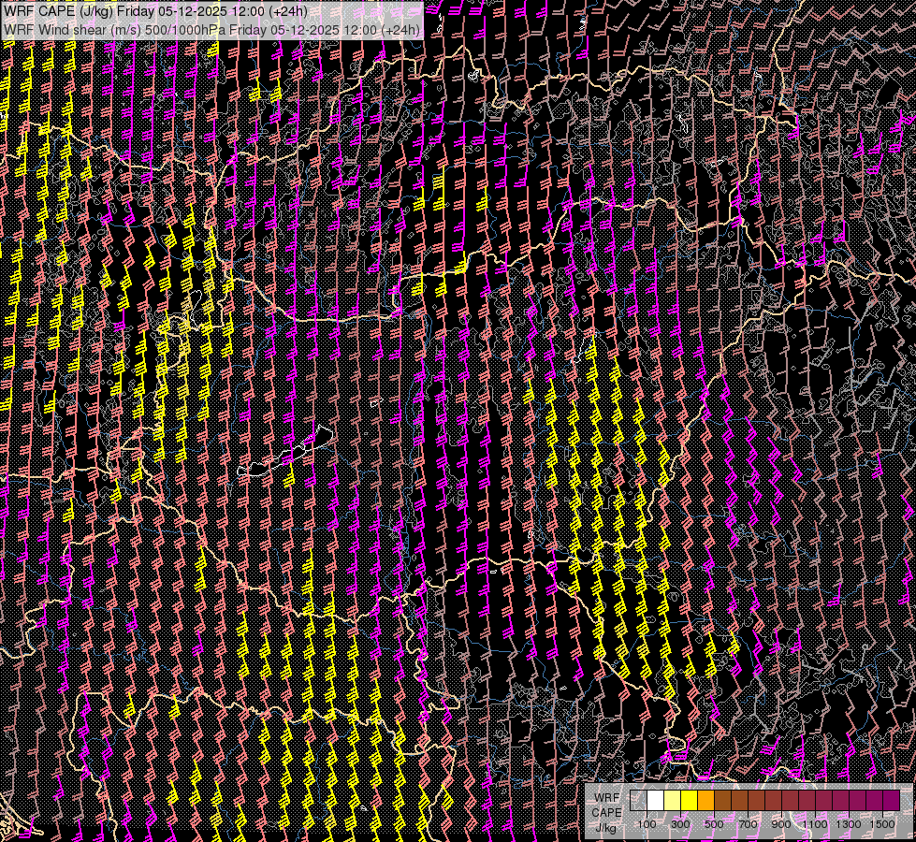The width and height of the screenshot is (916, 842).
Task: Click the 700 label on the colorbar
Action: (748, 823)
